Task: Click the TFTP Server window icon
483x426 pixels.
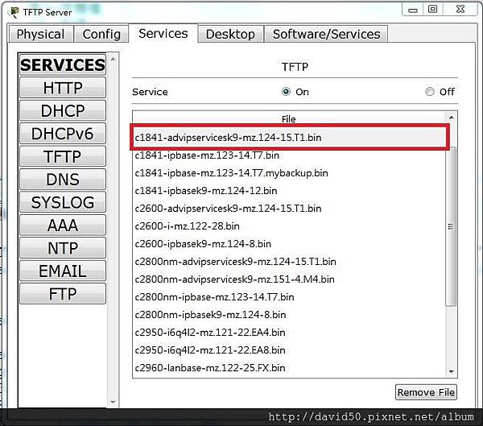Action: point(14,12)
